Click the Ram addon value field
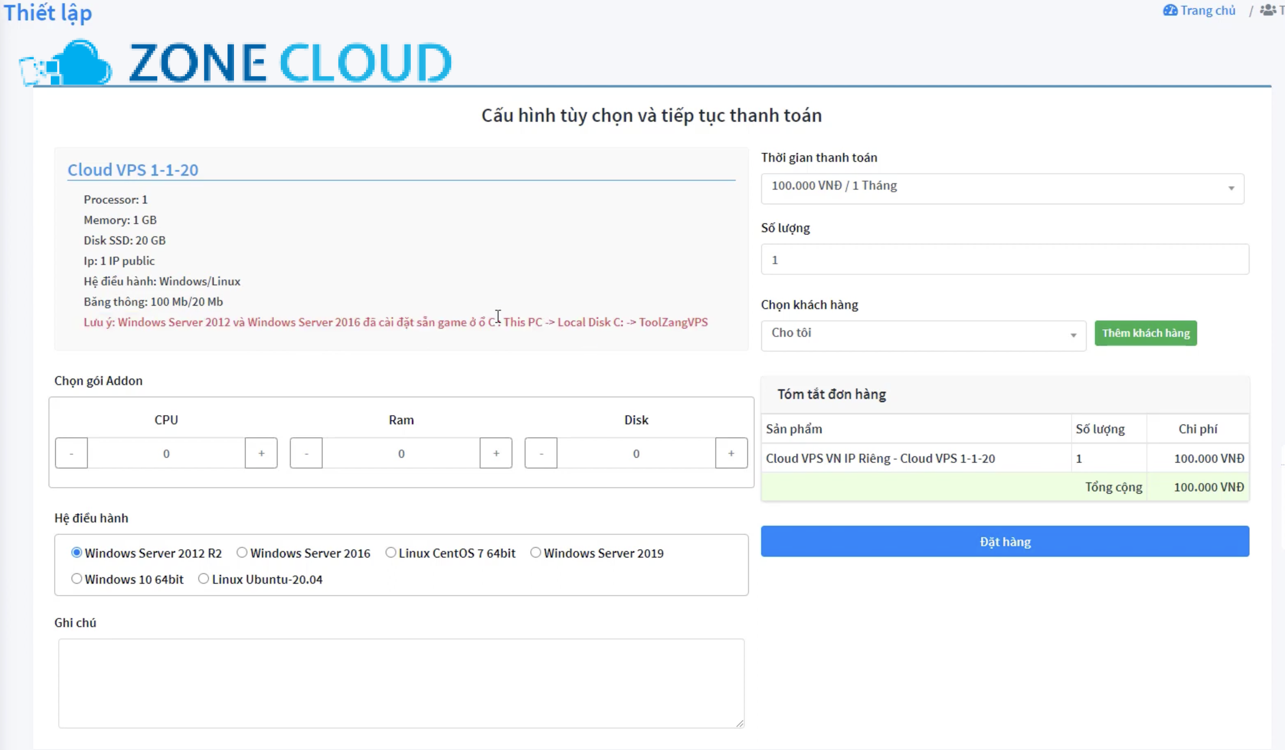 [x=401, y=453]
